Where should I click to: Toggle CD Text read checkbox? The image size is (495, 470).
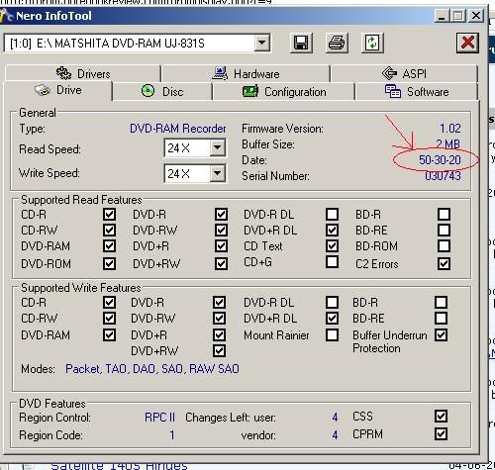(332, 246)
